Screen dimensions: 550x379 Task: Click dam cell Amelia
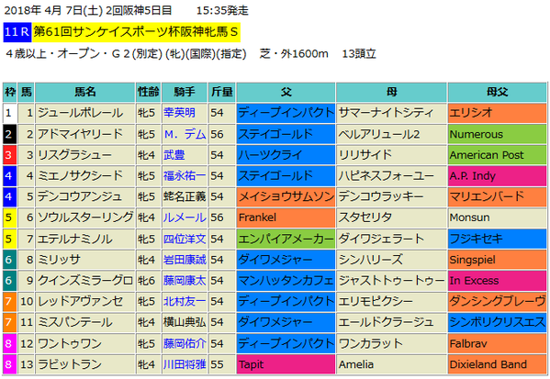click(391, 364)
